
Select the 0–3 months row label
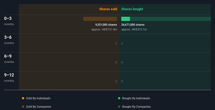(x=9, y=21)
